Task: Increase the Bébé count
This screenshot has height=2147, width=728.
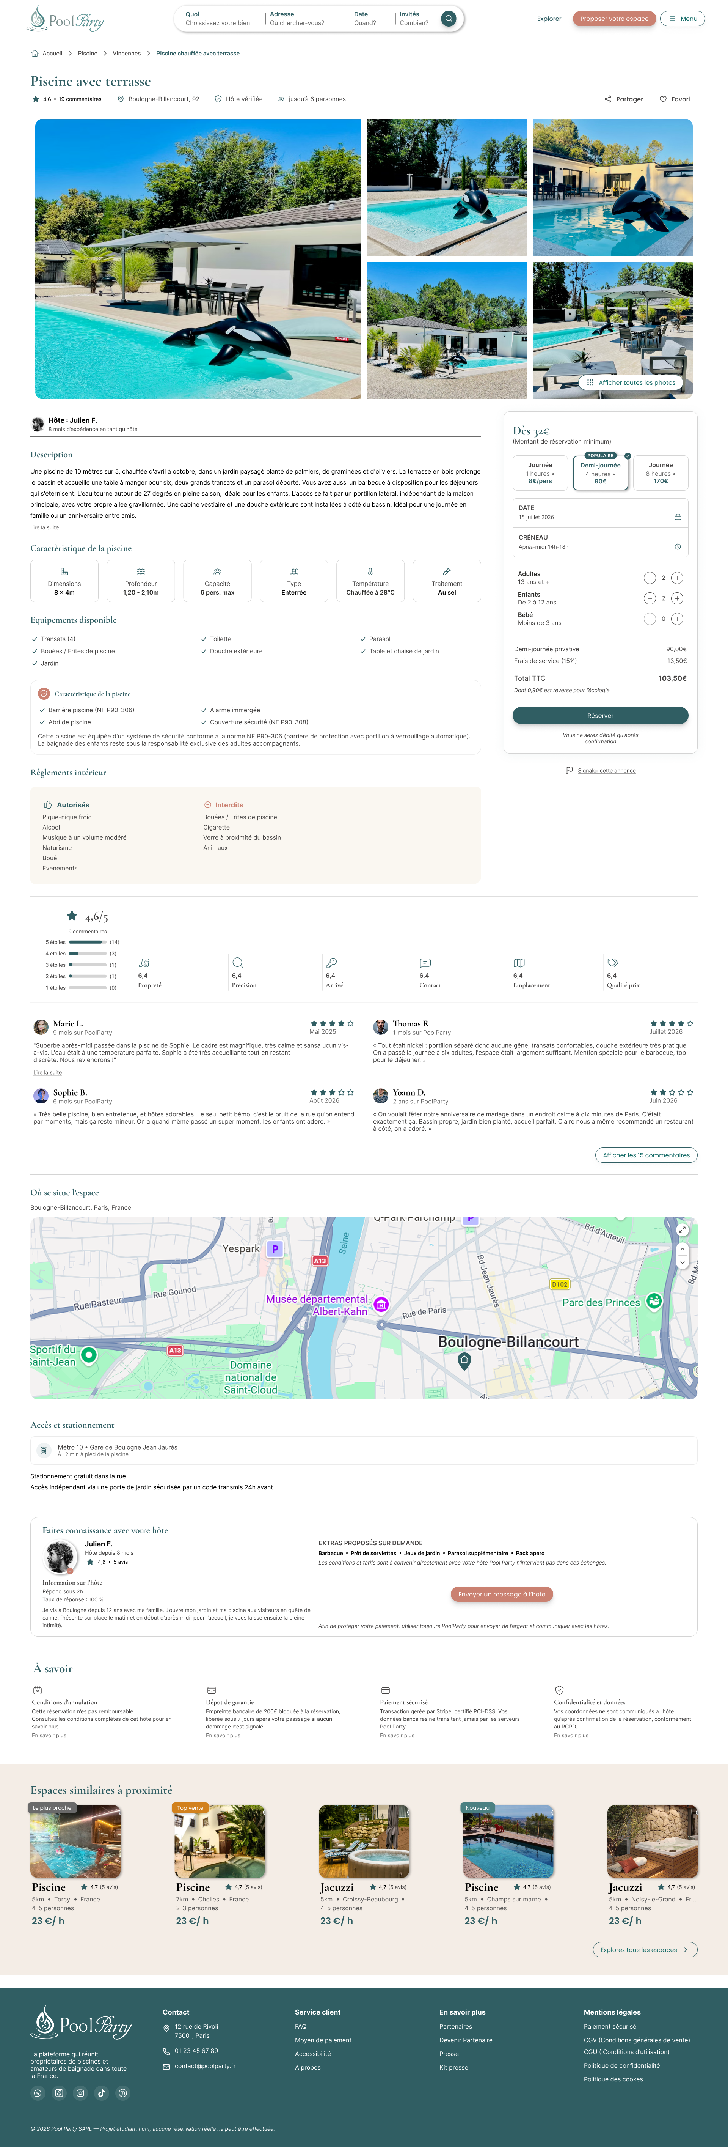Action: point(677,619)
